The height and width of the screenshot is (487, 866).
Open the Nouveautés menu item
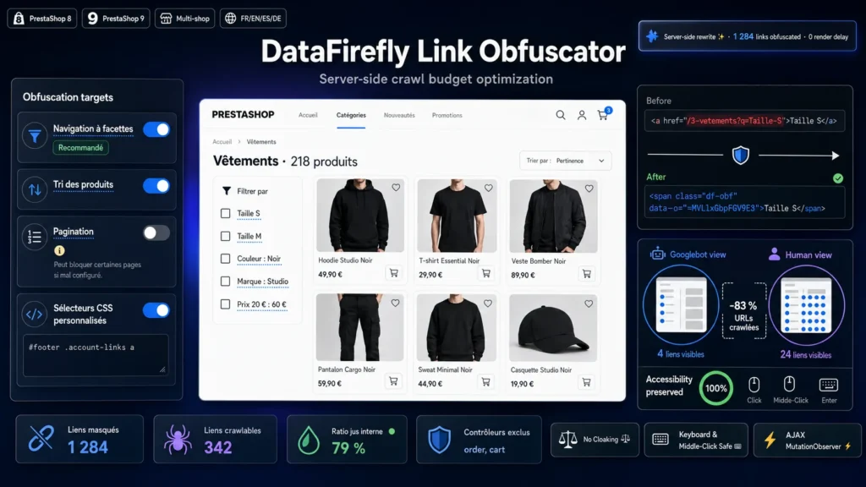pyautogui.click(x=399, y=115)
